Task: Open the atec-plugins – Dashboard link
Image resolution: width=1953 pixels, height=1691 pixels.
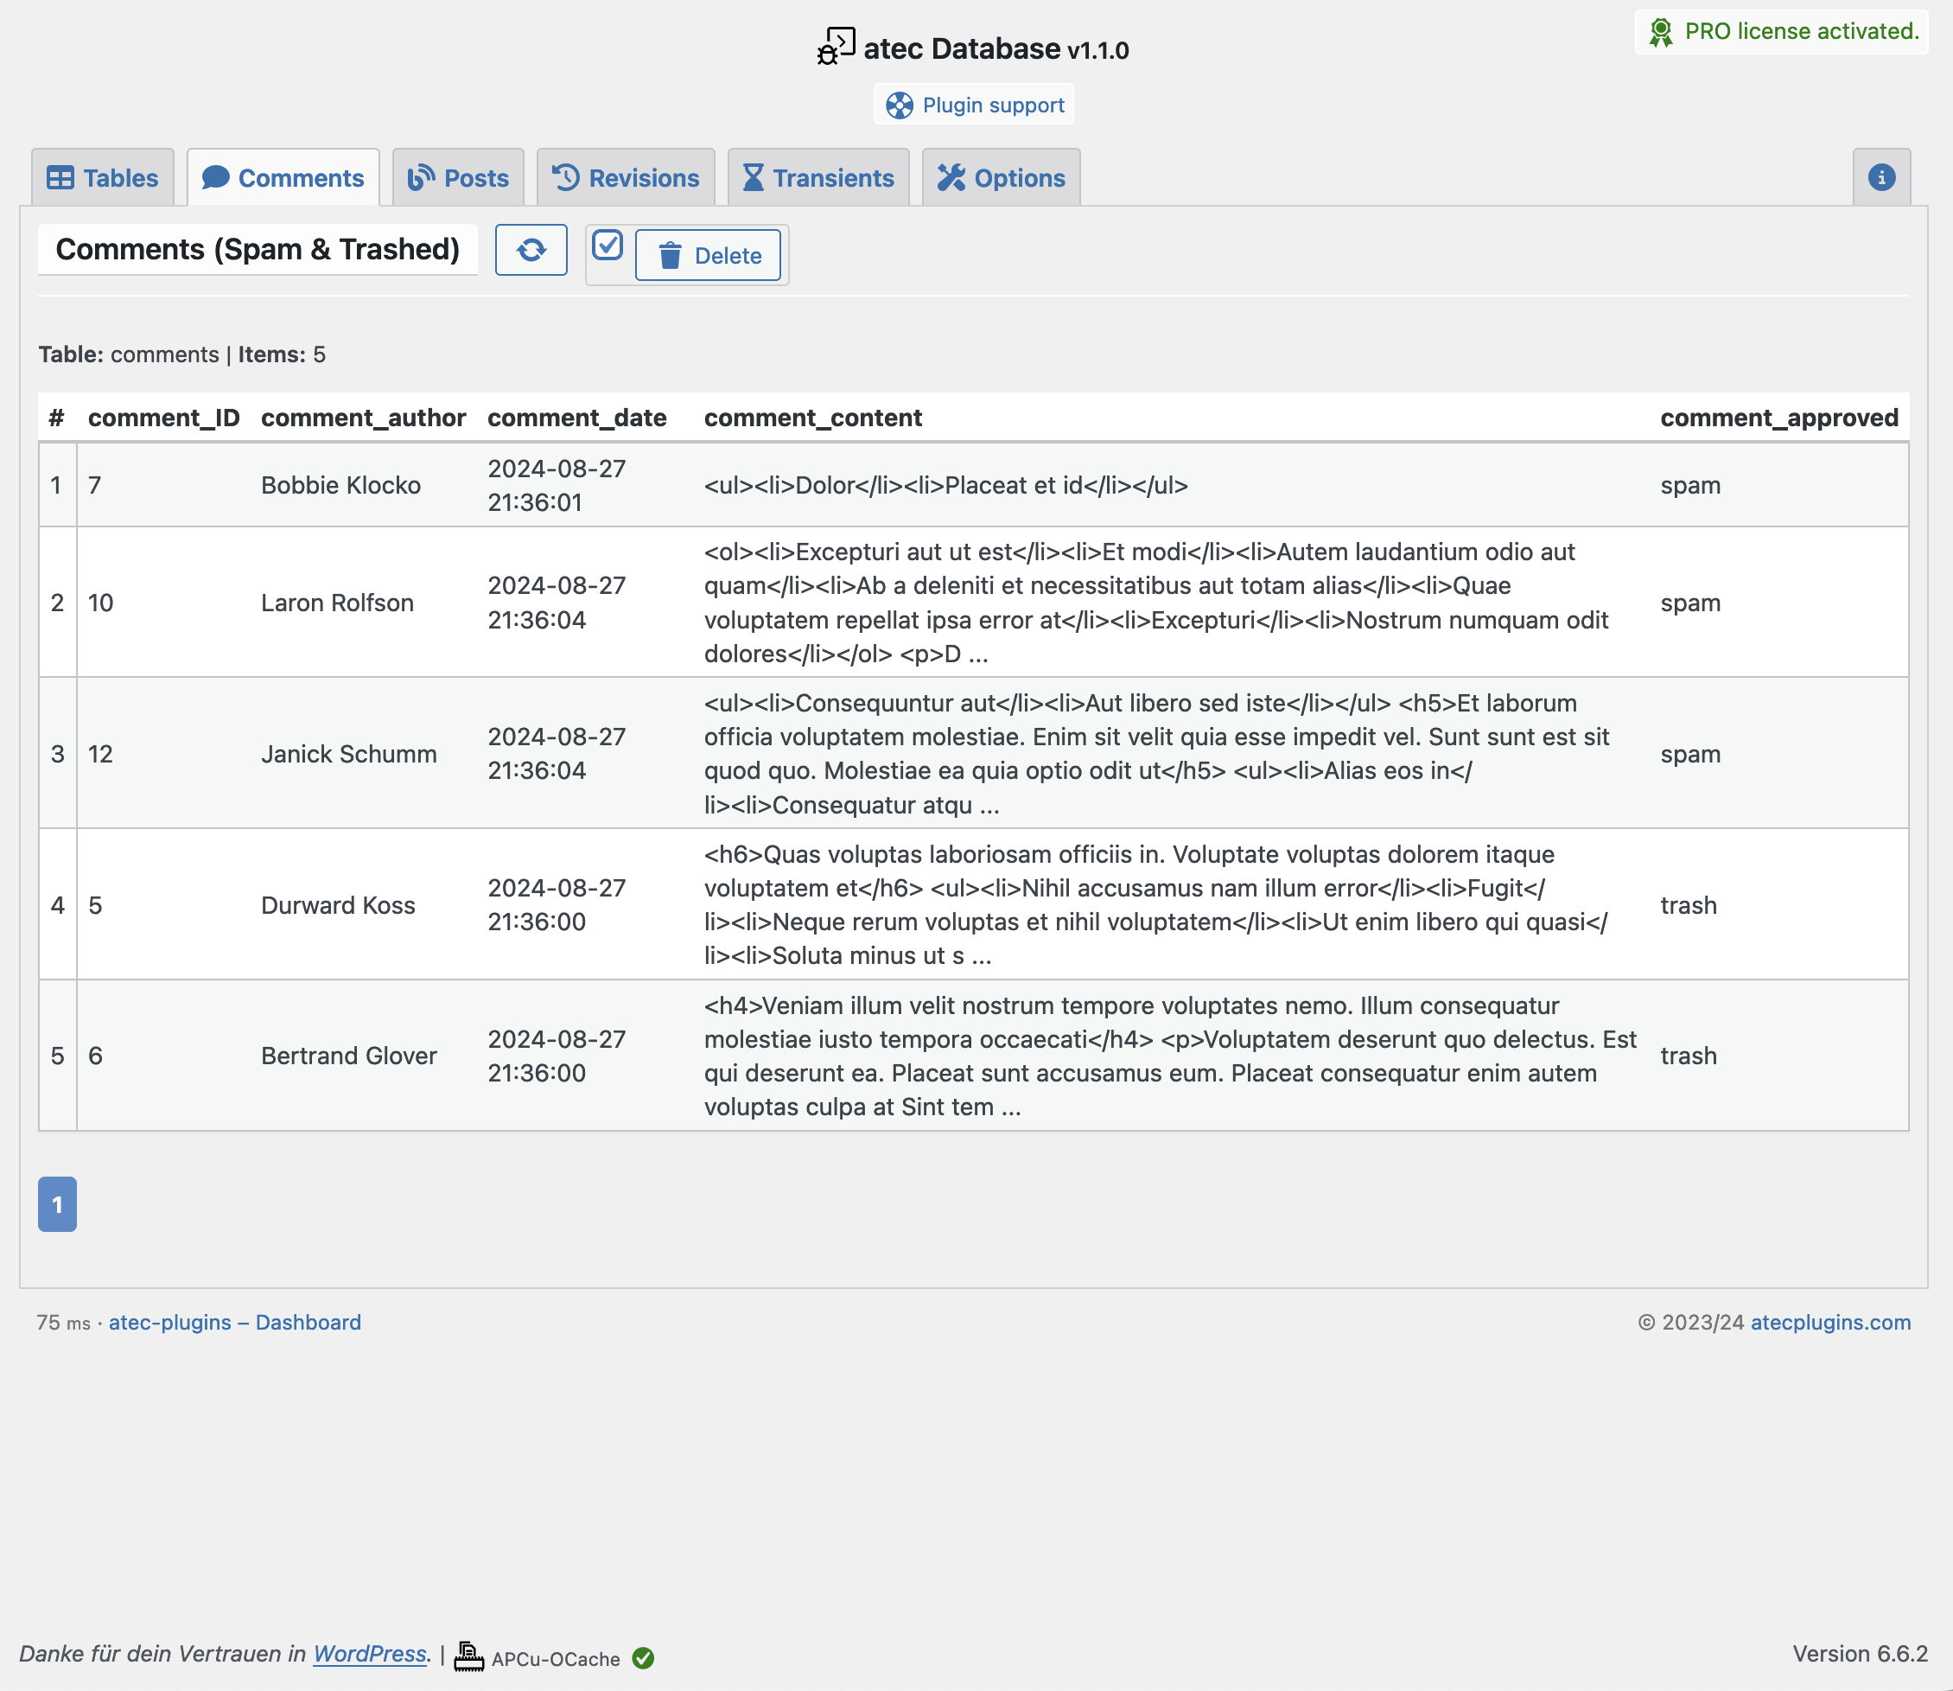Action: [235, 1323]
